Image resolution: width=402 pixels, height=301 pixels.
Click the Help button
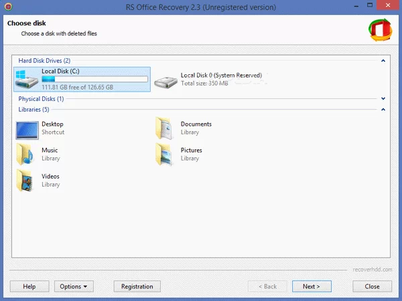(29, 286)
